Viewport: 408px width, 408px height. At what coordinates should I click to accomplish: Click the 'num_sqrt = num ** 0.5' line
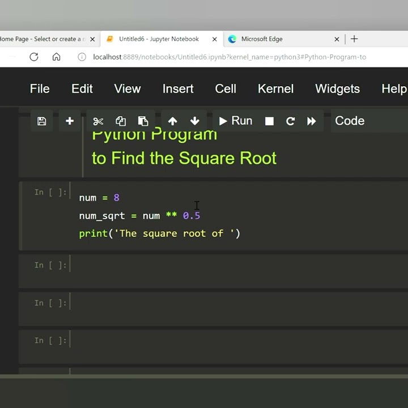point(139,216)
